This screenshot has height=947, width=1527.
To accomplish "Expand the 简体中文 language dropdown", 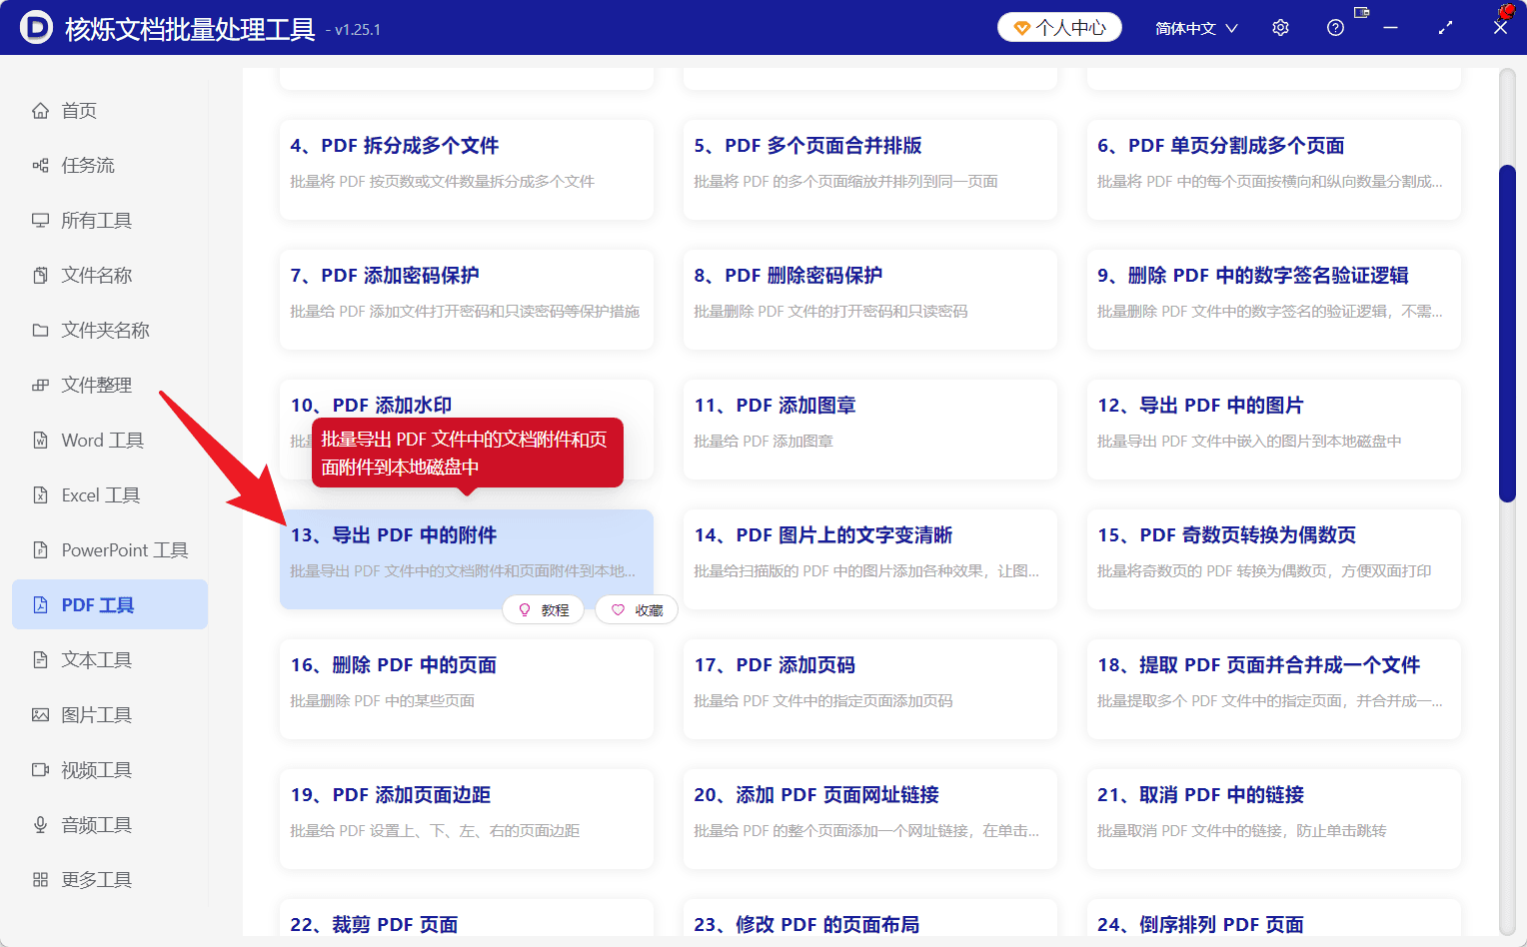I will click(1196, 28).
